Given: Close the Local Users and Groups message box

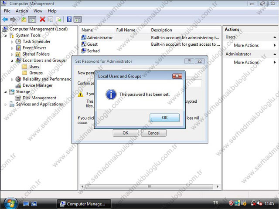Looking at the screenshot, I should 177,76.
